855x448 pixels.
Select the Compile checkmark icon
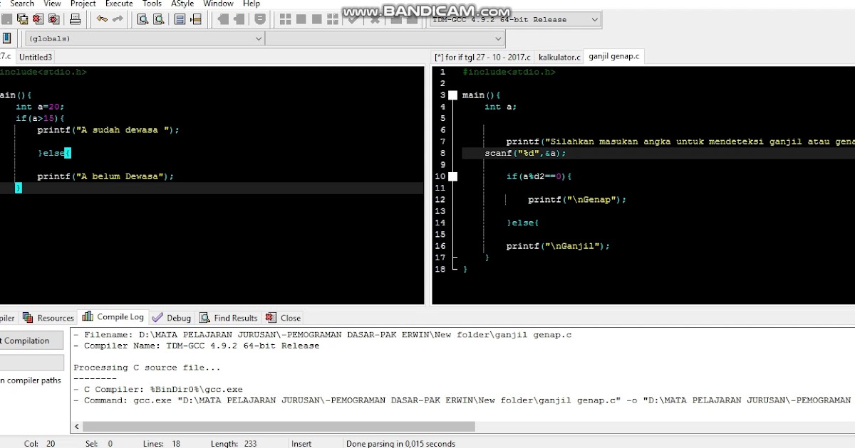353,19
